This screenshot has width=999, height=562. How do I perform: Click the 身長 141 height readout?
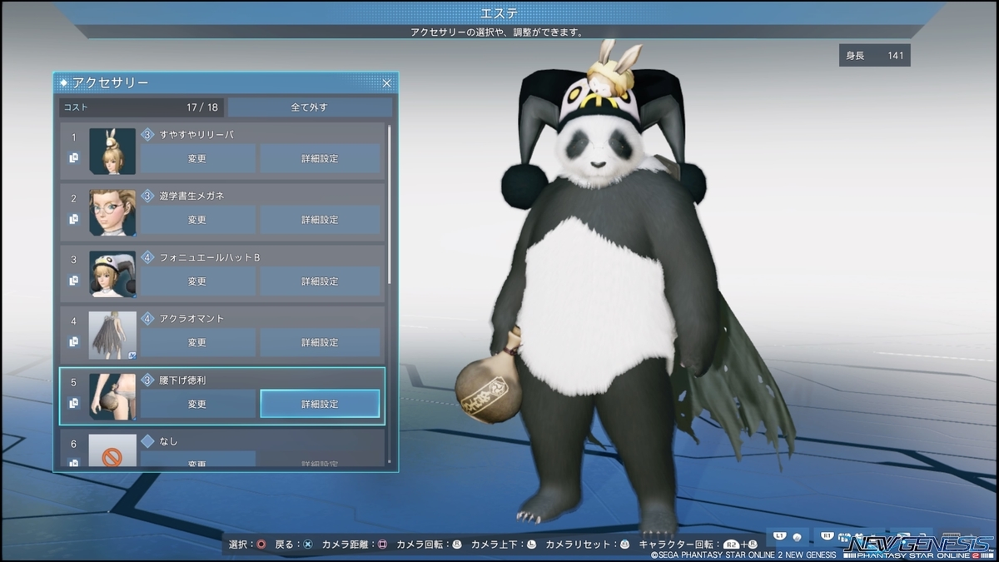click(874, 56)
